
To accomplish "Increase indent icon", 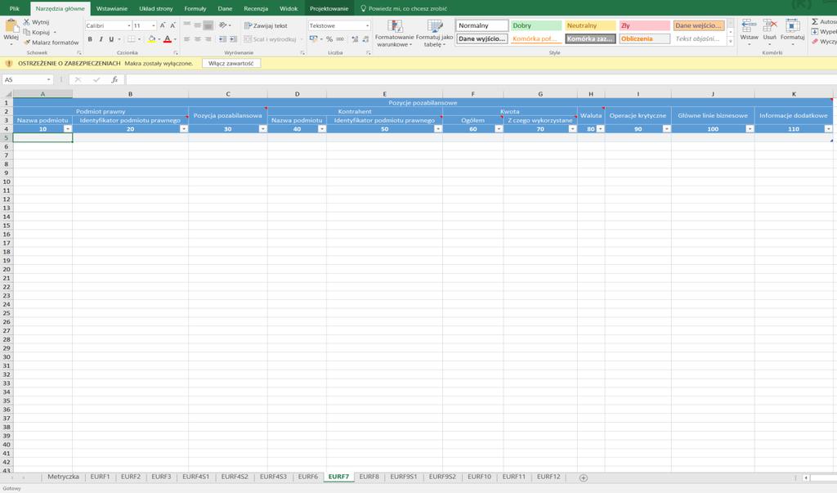I will (x=233, y=39).
